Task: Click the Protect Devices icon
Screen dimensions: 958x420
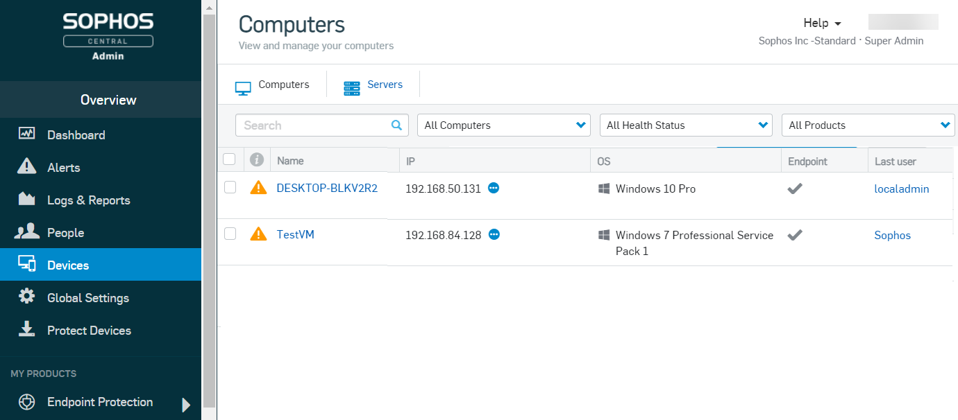Action: pos(26,330)
